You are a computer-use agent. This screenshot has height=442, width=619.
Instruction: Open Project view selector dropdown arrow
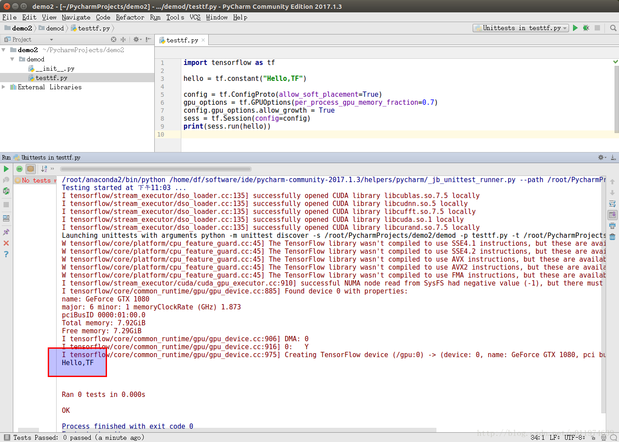[51, 40]
